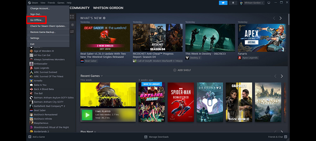Click the Destiny 2 logo under the news card
The image size is (316, 141).
pyautogui.click(x=187, y=58)
